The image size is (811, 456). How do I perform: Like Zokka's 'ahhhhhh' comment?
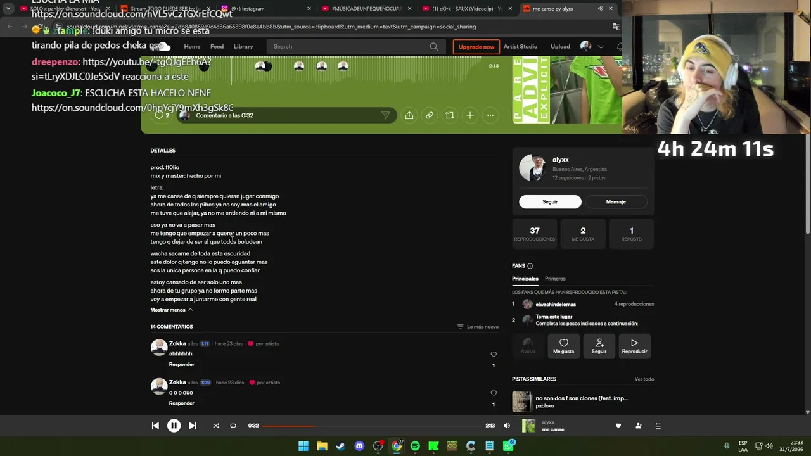coord(494,355)
